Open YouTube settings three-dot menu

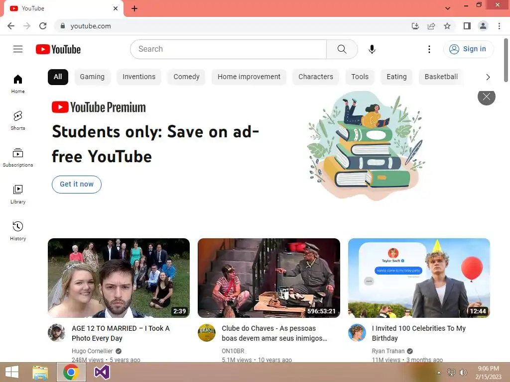[429, 49]
